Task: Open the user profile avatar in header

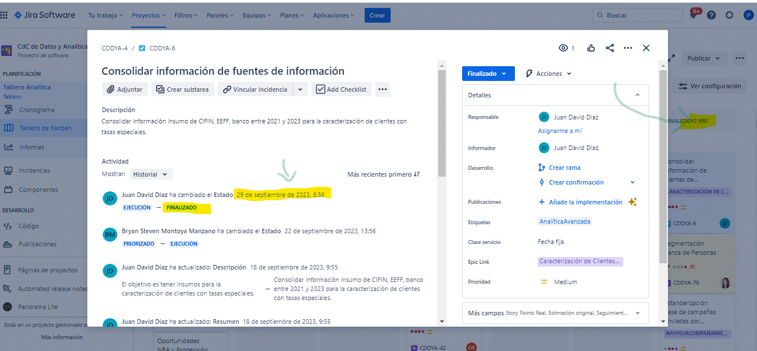Action: coord(748,15)
